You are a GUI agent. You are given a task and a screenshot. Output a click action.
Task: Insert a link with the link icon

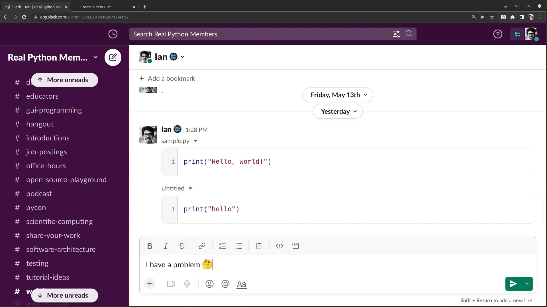coord(202,246)
